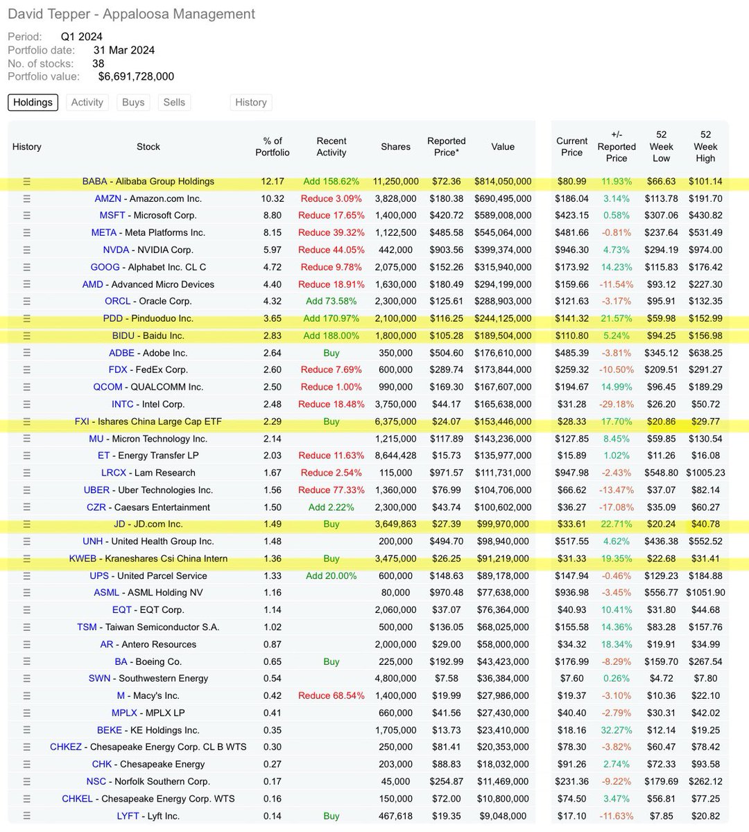
Task: Open BEKE - KE Holdings Inc. link
Action: (x=148, y=730)
